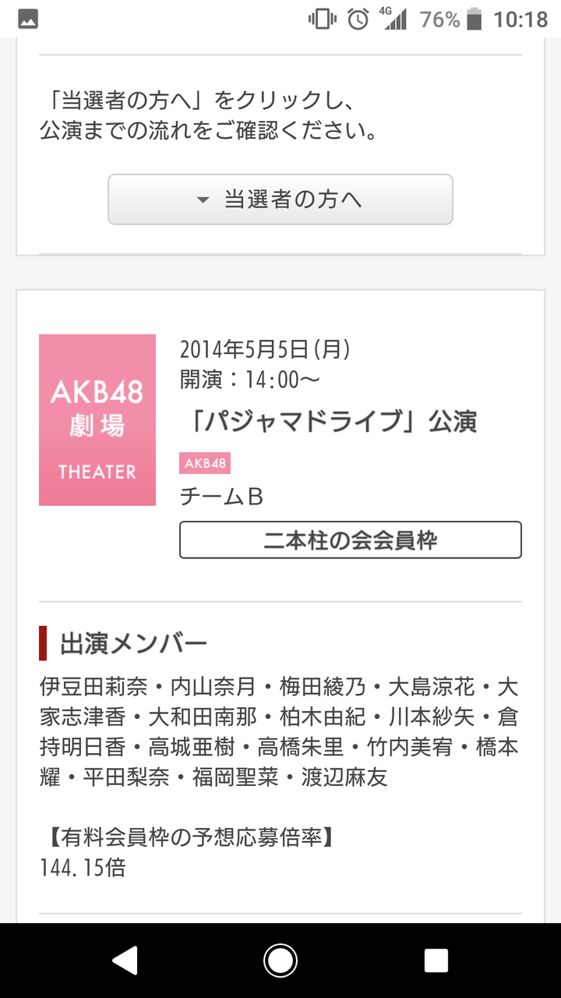Screen dimensions: 561x998
Task: Select the small pink AKB48 tag
Action: pyautogui.click(x=205, y=463)
